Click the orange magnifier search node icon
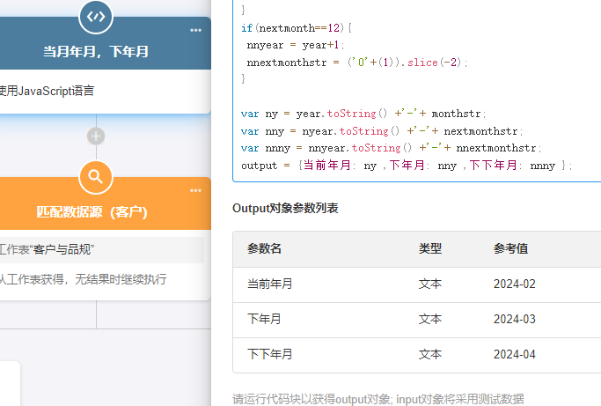Screen dimensions: 601x406 click(x=96, y=177)
